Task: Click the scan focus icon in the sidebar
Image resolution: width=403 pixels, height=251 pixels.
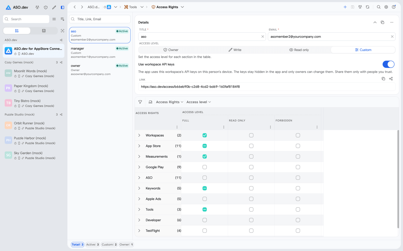Action: click(x=62, y=31)
